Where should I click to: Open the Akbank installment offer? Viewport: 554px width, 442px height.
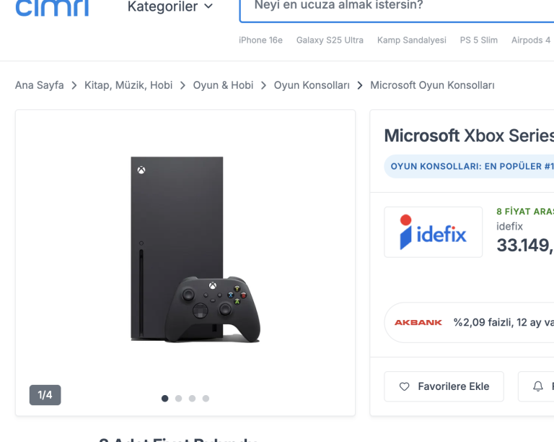coord(469,323)
